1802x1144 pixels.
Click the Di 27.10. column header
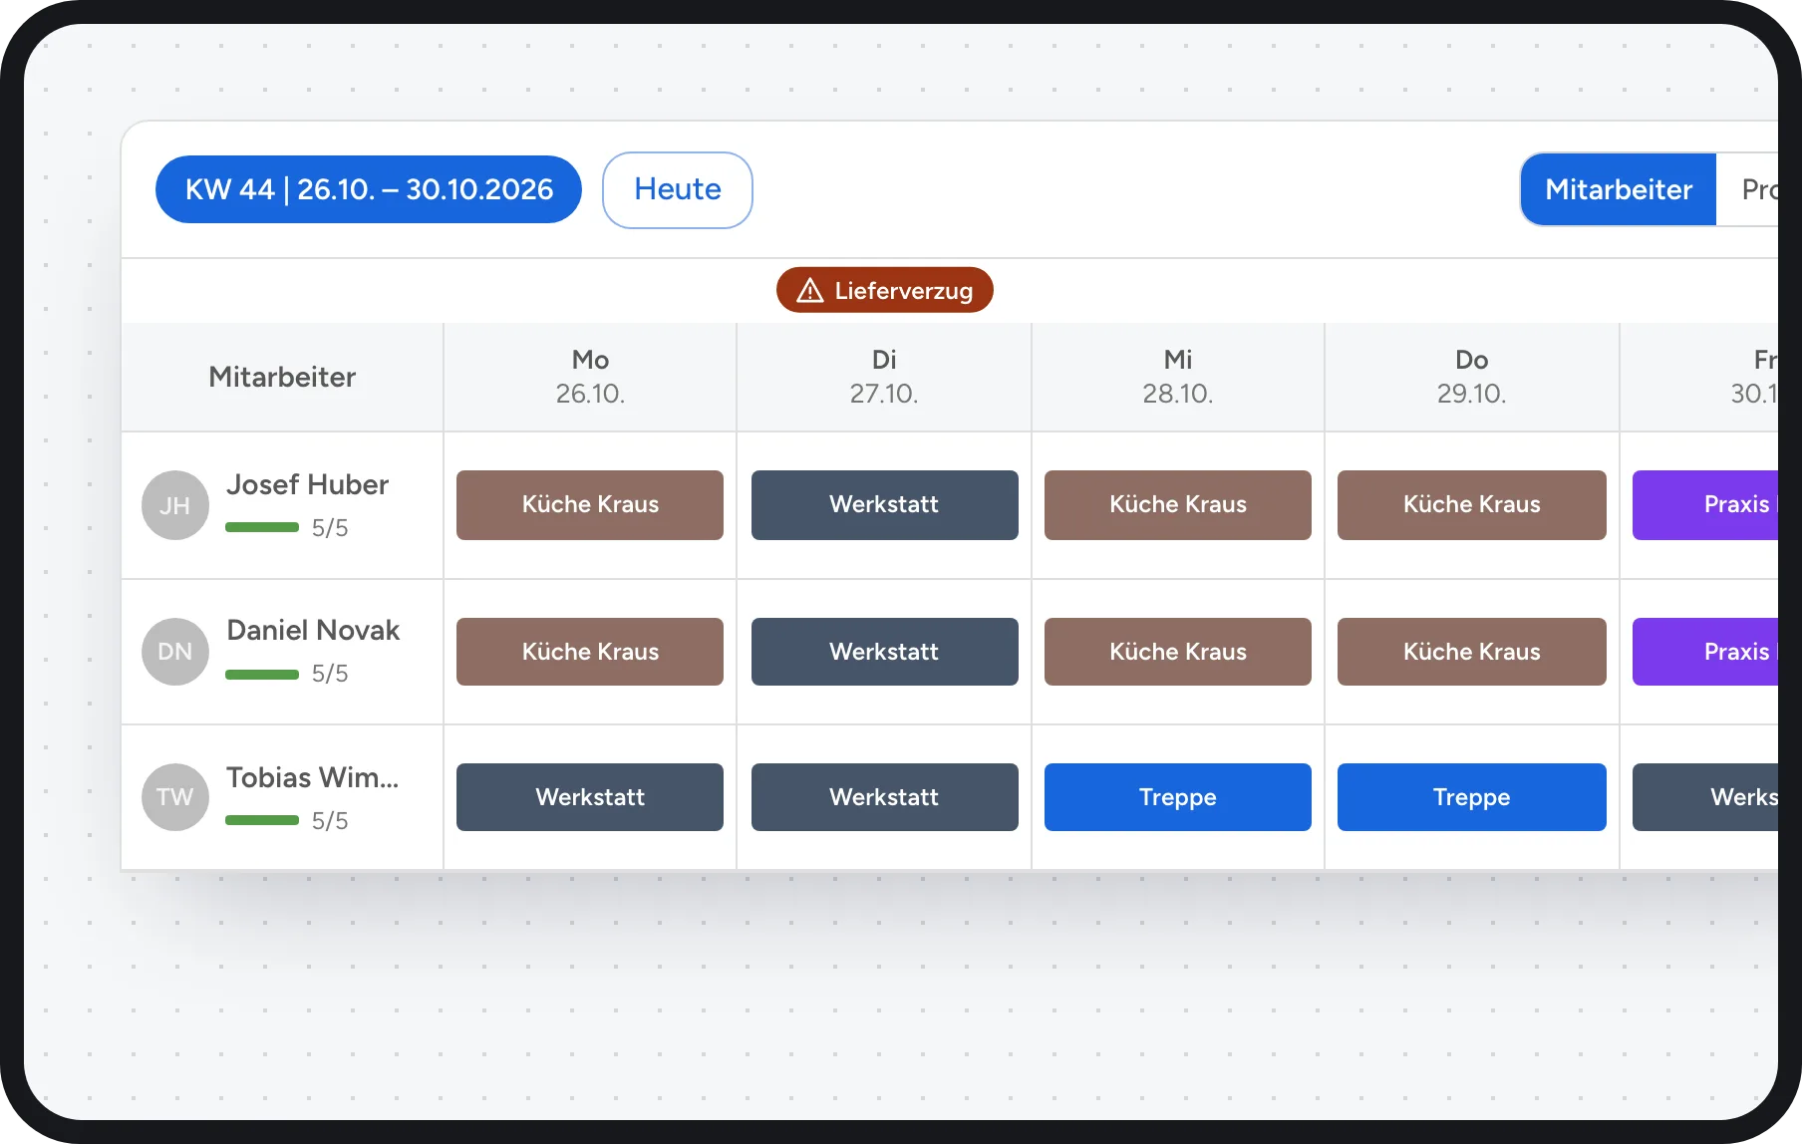pos(884,377)
